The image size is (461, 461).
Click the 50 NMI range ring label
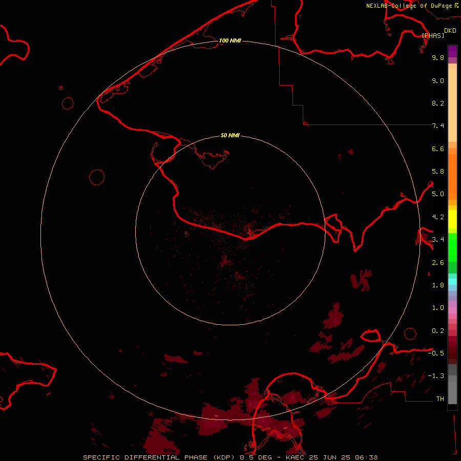coord(230,135)
